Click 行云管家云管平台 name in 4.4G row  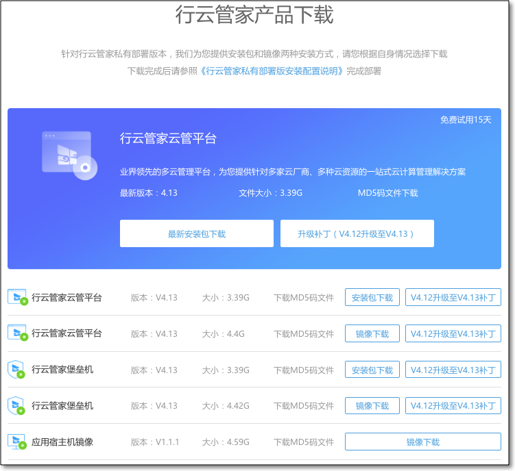(x=67, y=333)
